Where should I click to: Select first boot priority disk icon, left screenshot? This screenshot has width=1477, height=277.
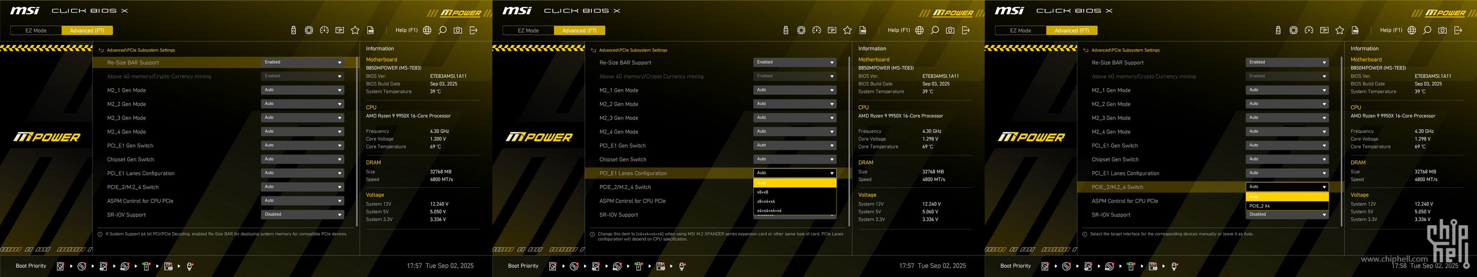click(x=60, y=266)
